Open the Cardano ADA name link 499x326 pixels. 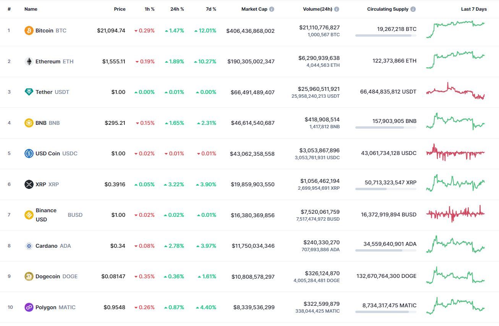click(53, 246)
